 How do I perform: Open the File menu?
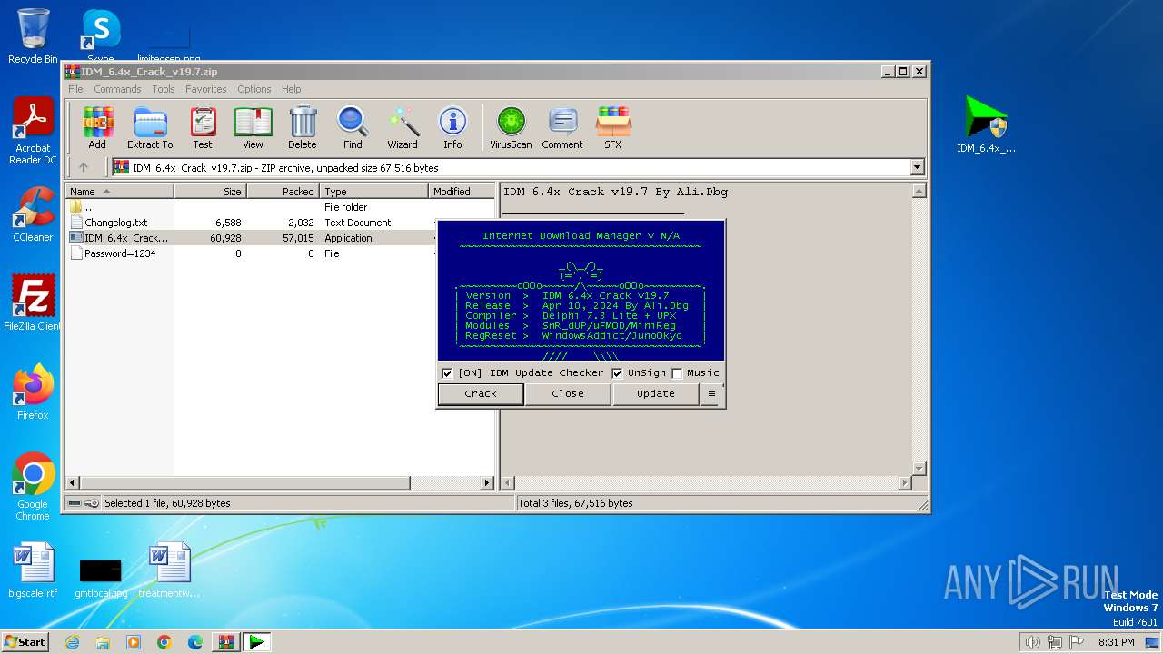pos(75,89)
